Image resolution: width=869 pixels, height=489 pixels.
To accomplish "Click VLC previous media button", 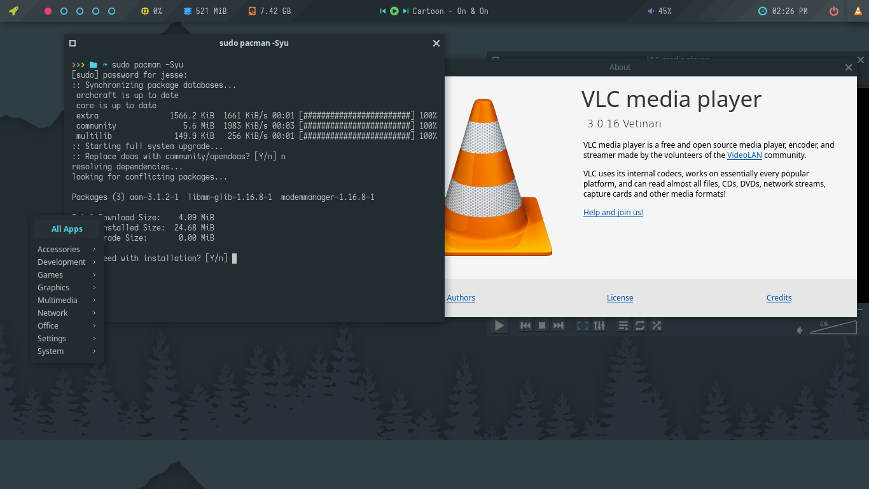I will click(525, 325).
